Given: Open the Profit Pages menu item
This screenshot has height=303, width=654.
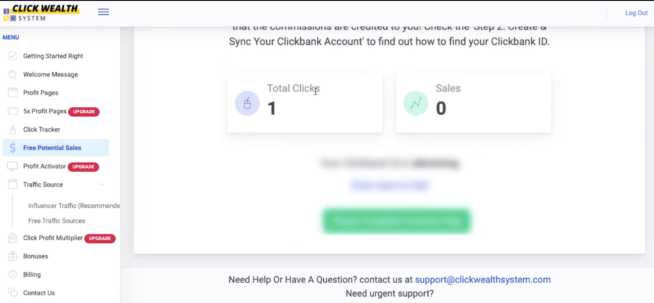Looking at the screenshot, I should (x=41, y=93).
